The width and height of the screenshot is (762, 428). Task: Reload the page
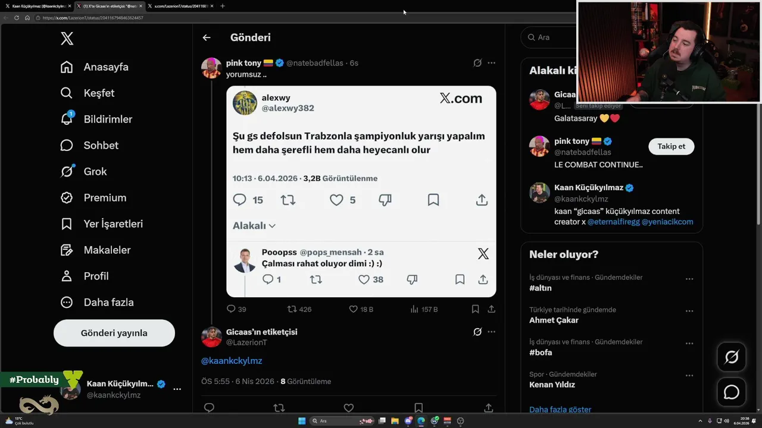(x=17, y=18)
